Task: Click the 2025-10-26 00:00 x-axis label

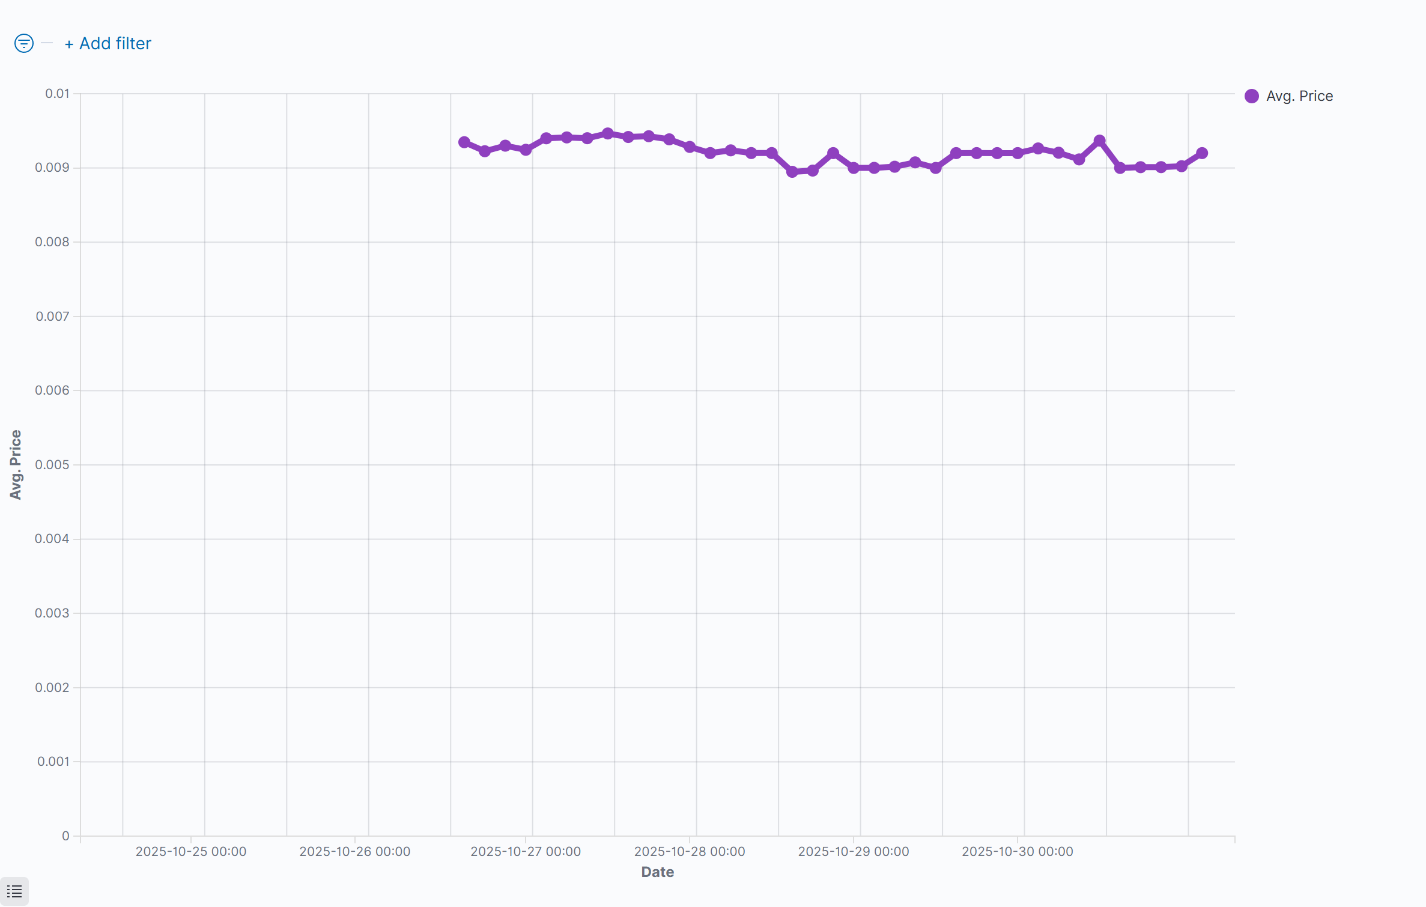Action: pos(355,851)
